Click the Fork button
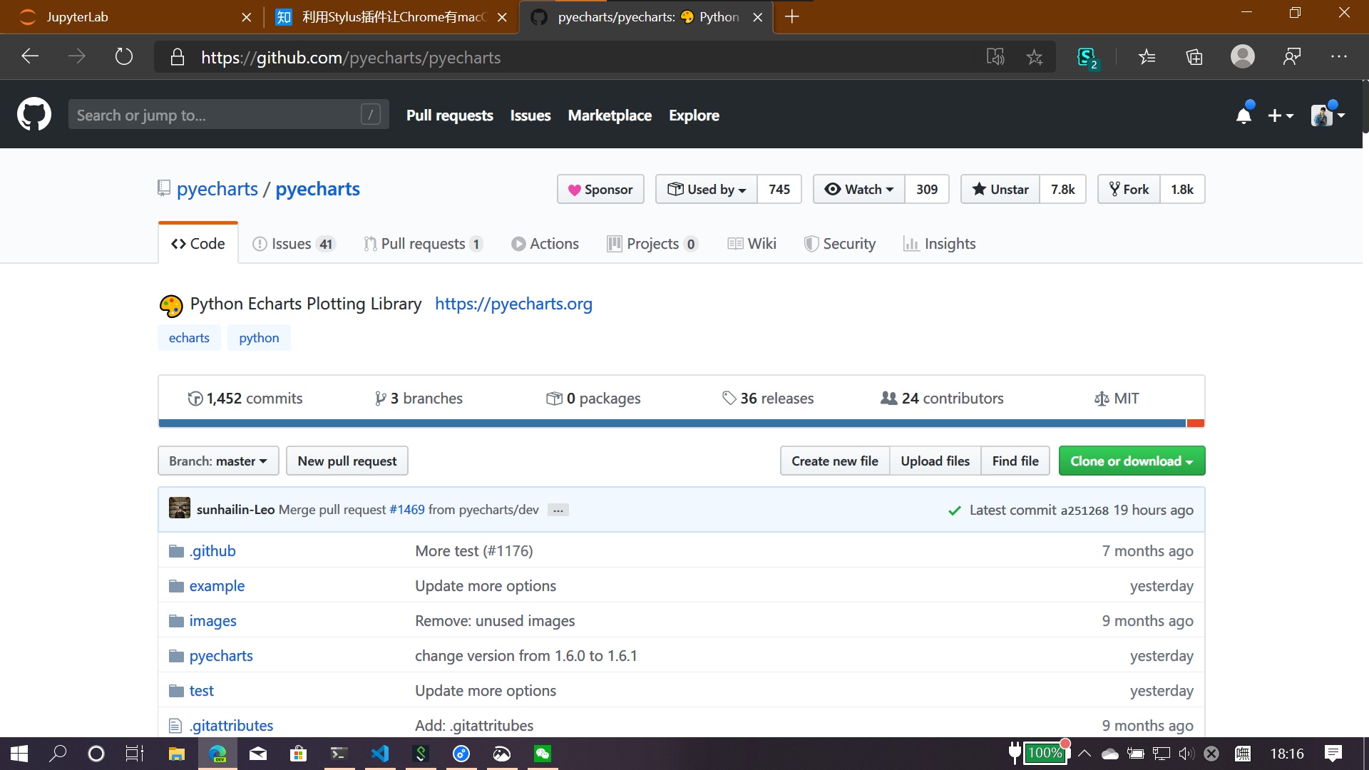 point(1129,189)
